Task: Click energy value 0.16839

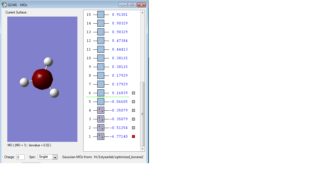Action: click(120, 93)
